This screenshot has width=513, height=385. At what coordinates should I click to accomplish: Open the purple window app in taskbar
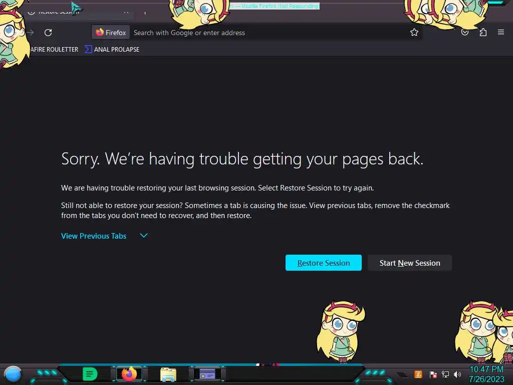(x=207, y=374)
